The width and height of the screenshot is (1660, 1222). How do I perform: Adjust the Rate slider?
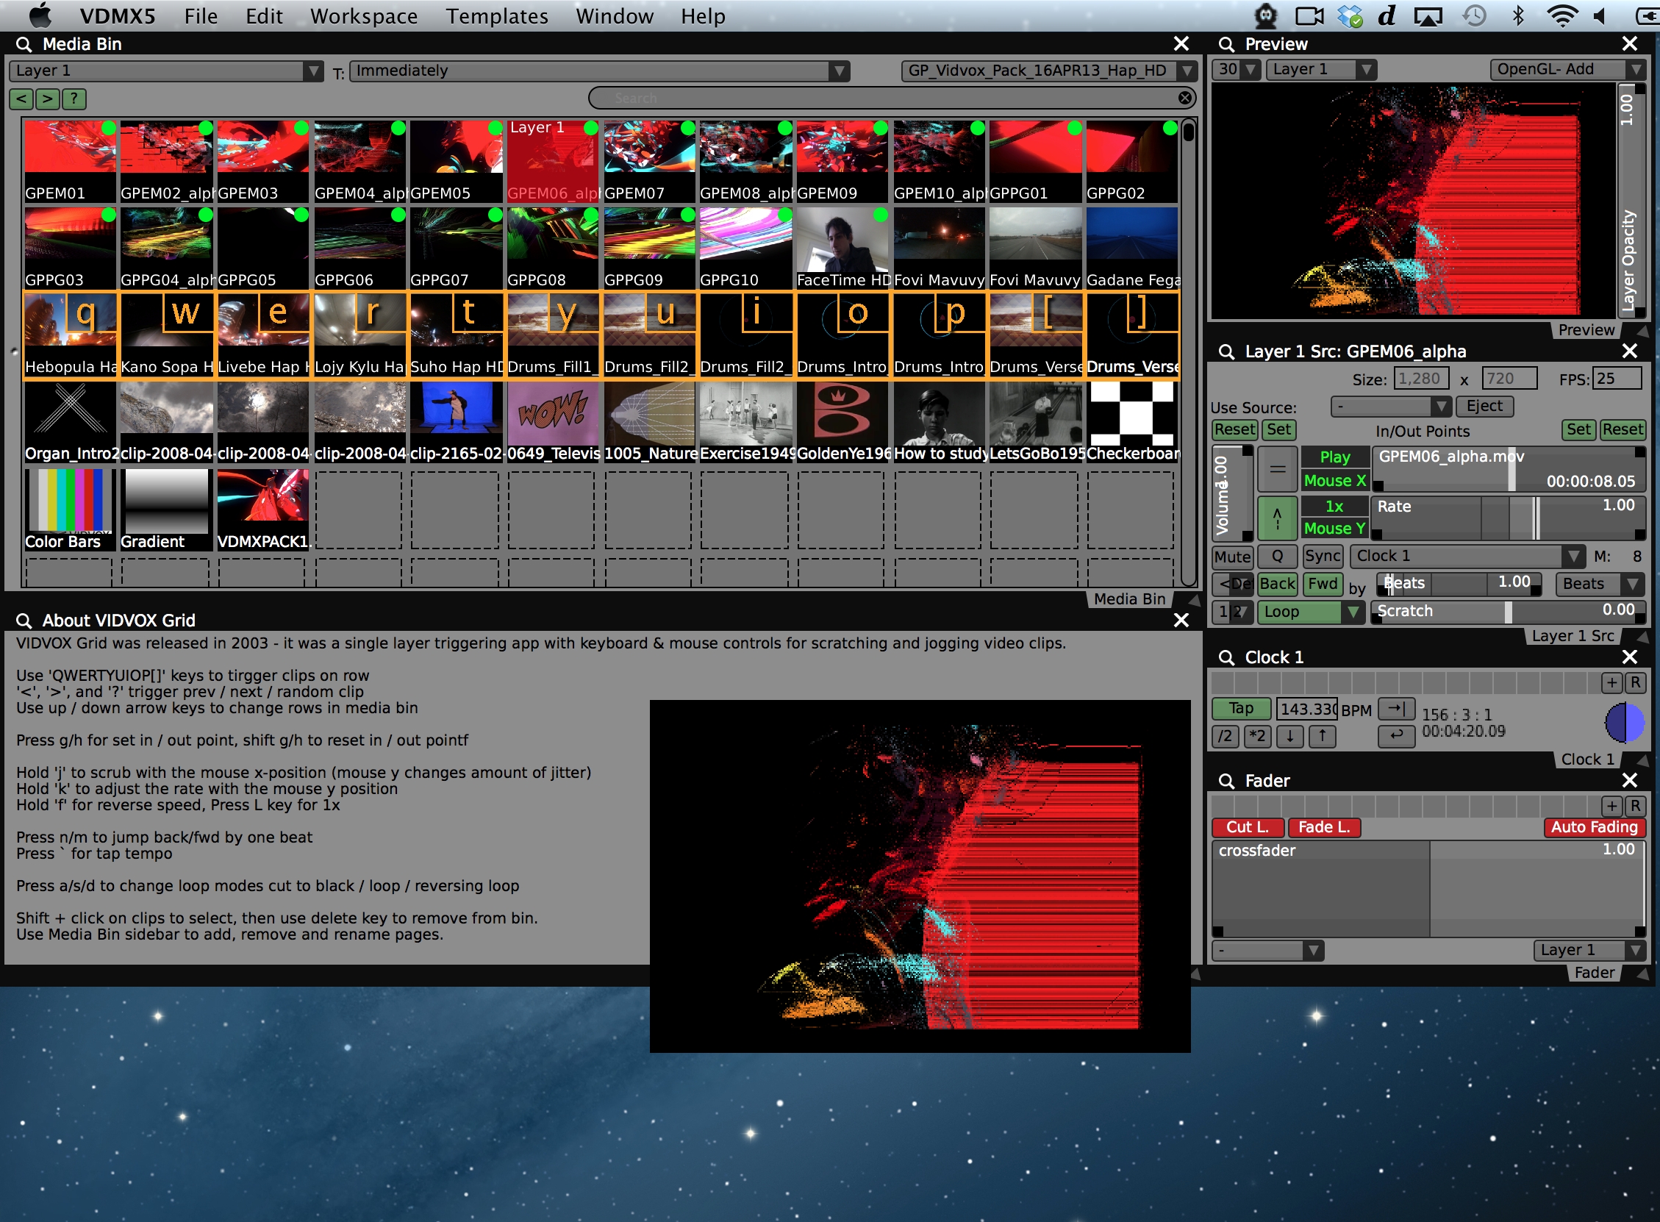[1509, 517]
